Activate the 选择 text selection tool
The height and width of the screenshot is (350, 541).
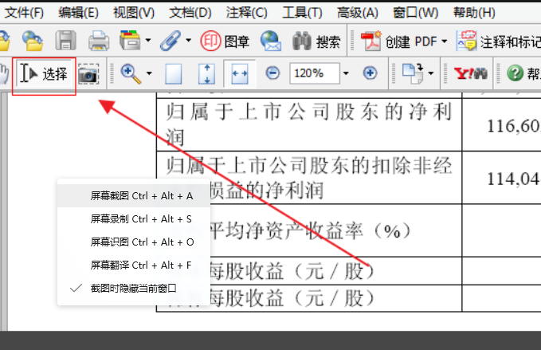(44, 73)
